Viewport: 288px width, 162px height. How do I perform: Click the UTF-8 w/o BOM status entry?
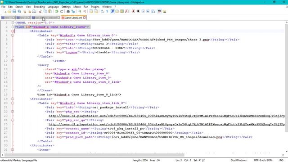coord(263,160)
